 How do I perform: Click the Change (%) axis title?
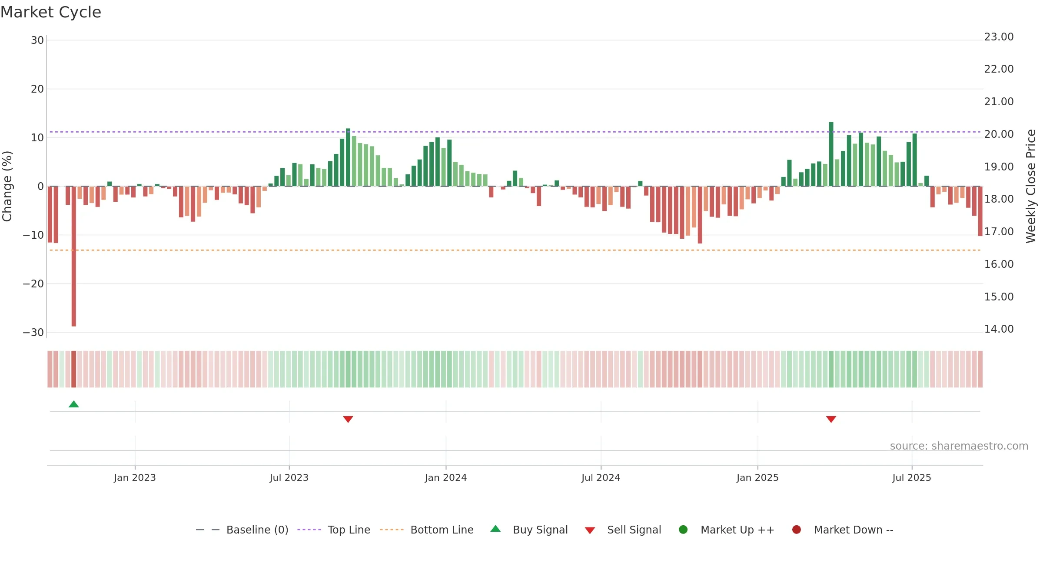click(x=7, y=186)
